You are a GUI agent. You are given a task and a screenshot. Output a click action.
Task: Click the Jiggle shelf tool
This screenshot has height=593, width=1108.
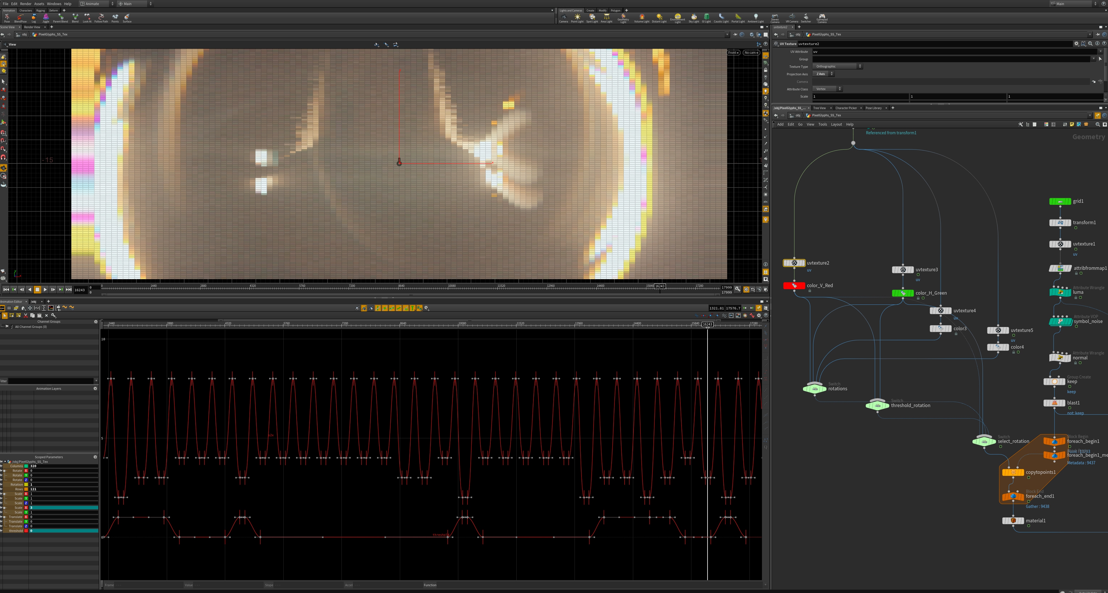46,18
